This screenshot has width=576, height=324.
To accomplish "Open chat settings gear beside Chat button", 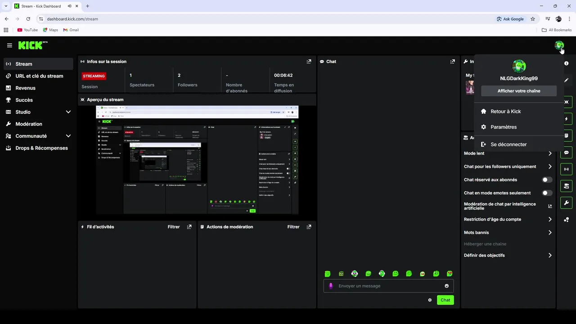I will [430, 300].
